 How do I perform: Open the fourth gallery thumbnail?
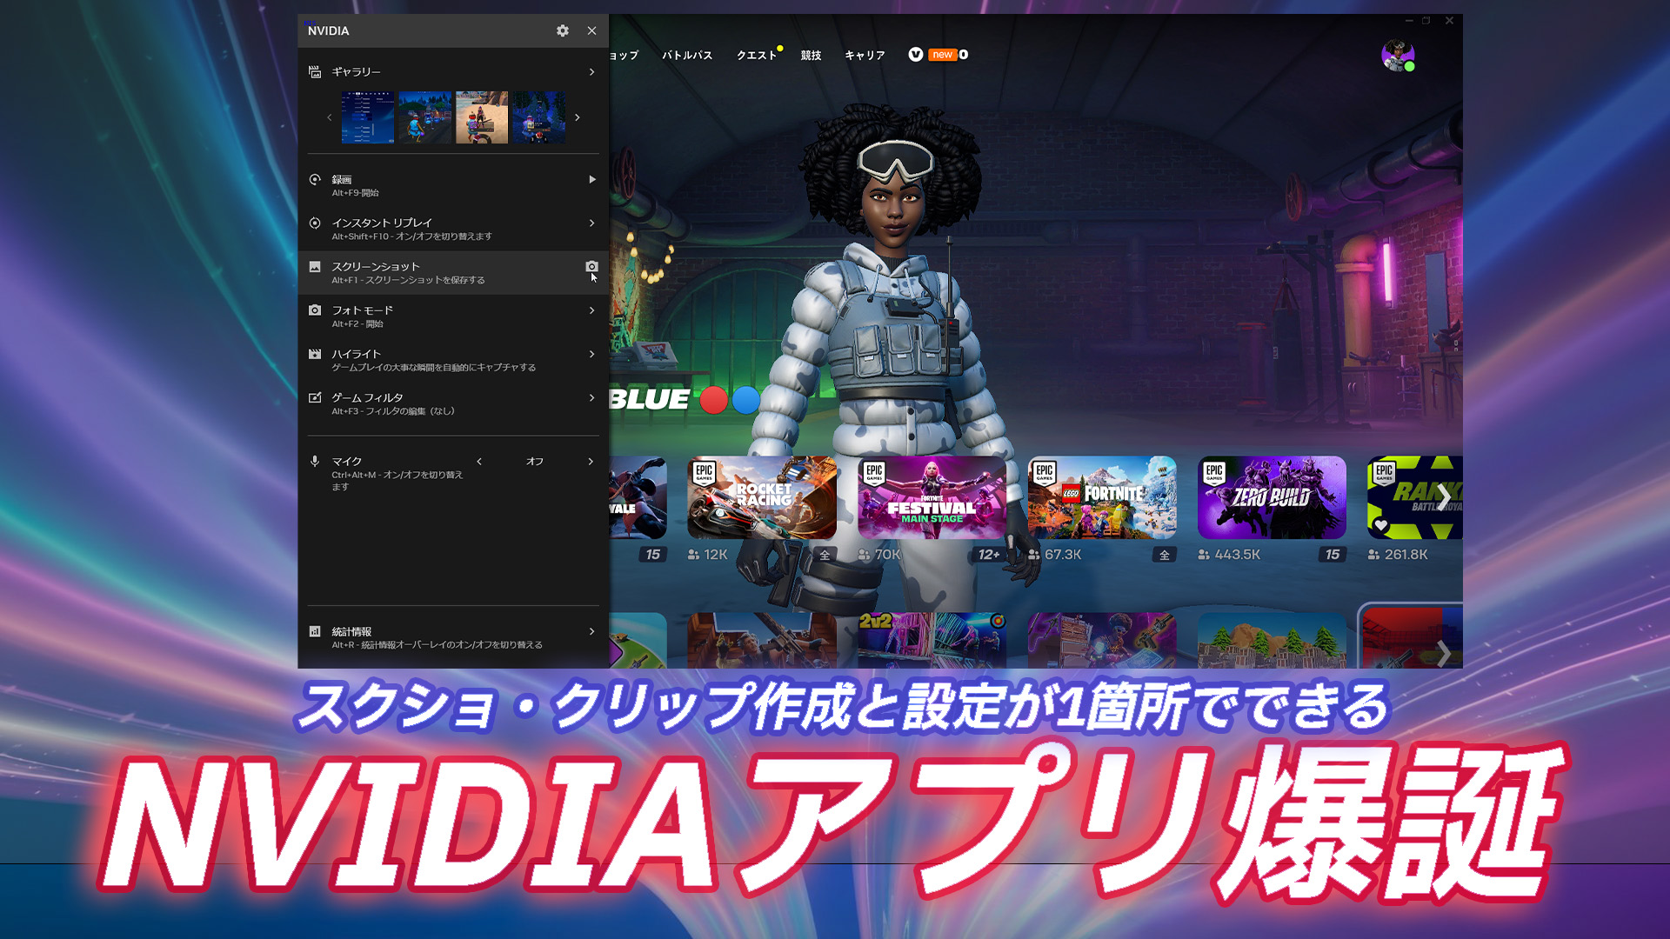point(538,117)
